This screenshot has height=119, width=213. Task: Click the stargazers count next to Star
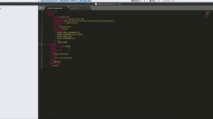tap(159, 1)
